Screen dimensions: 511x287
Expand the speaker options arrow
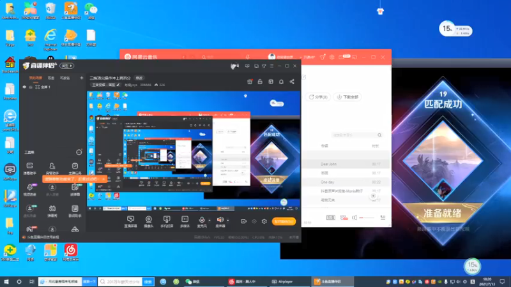(x=227, y=220)
